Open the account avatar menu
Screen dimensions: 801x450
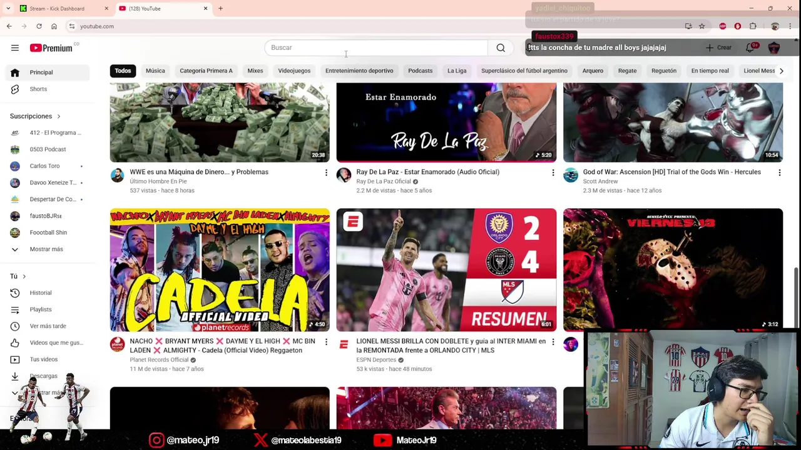(x=774, y=47)
